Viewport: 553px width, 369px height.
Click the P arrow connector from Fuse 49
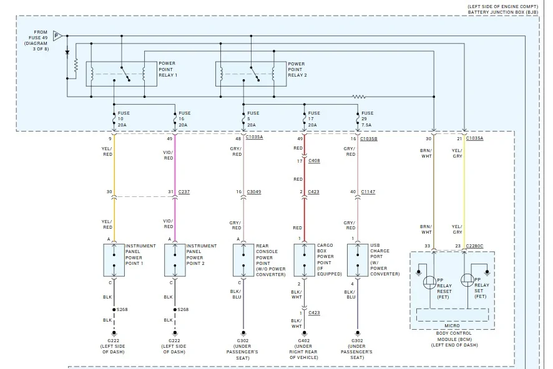(57, 36)
